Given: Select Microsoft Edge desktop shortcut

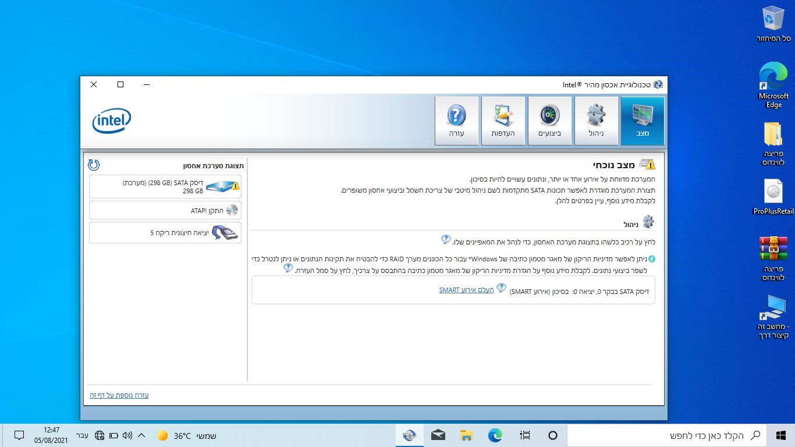Looking at the screenshot, I should tap(773, 86).
